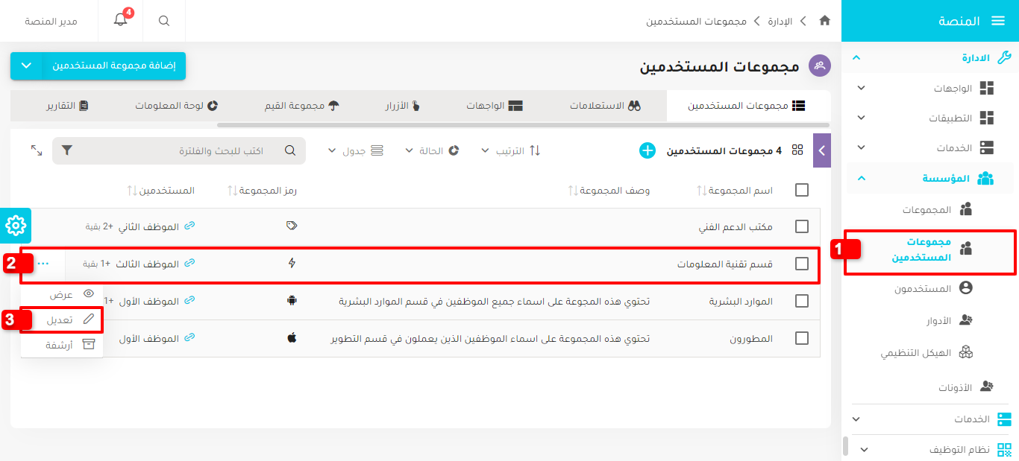Screen dimensions: 1019x461
Task: Click the notifications bell icon
Action: pyautogui.click(x=121, y=21)
